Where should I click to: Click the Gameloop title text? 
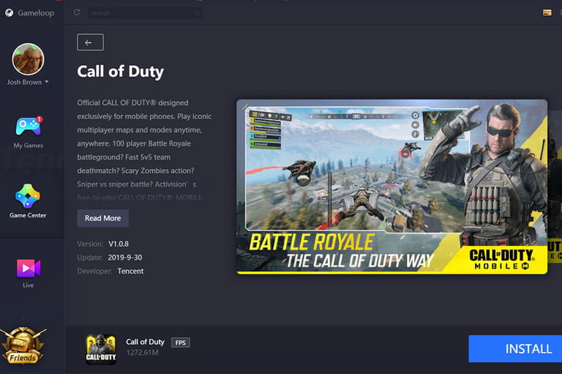(36, 13)
